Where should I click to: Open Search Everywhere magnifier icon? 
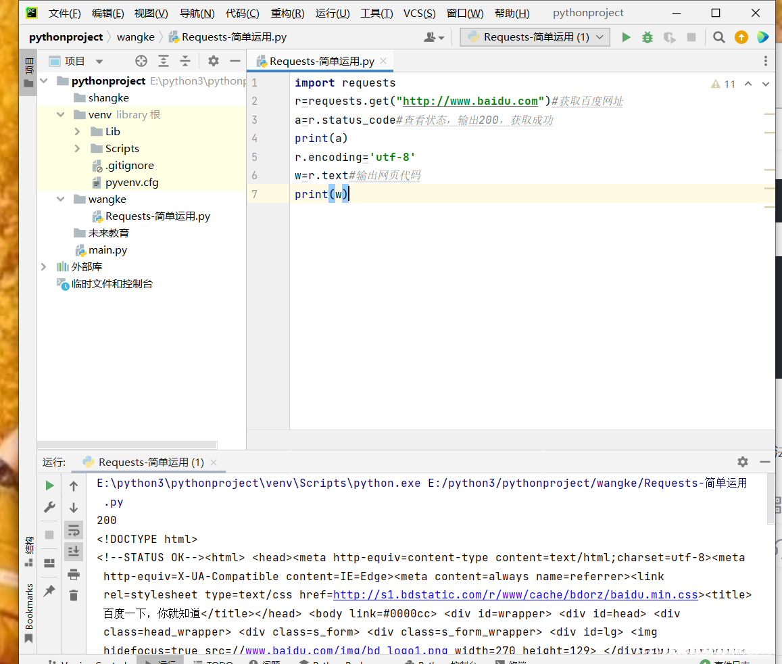click(x=719, y=37)
